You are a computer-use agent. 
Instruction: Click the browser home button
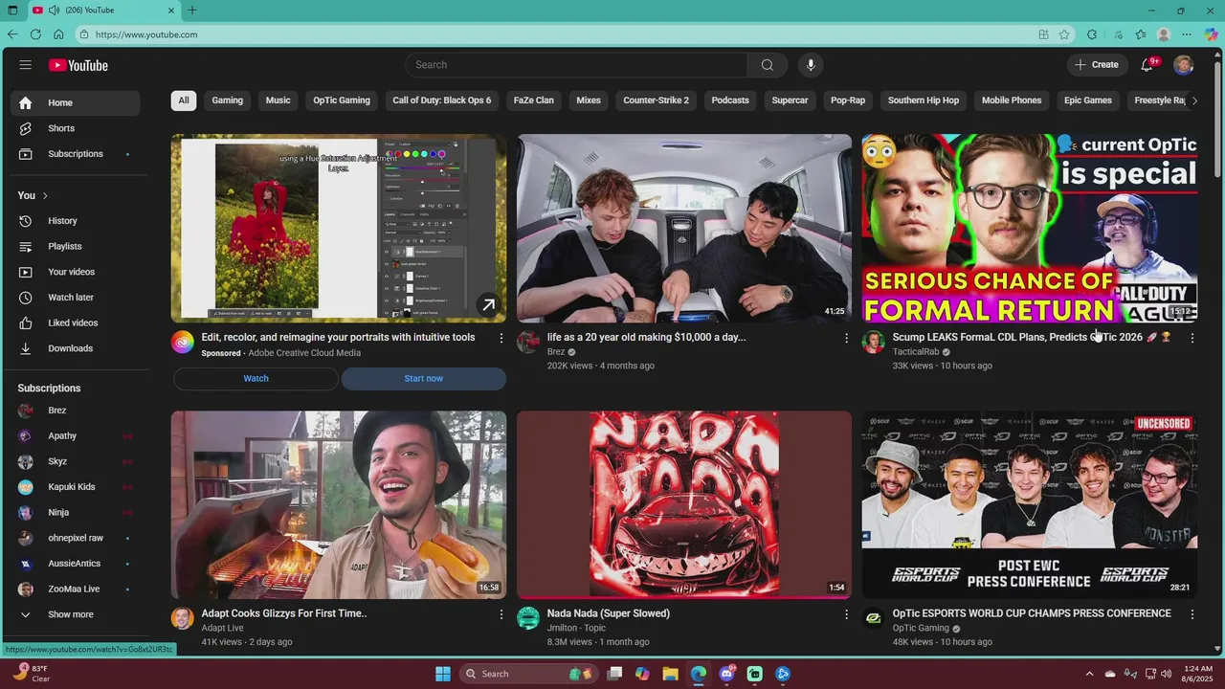(58, 34)
